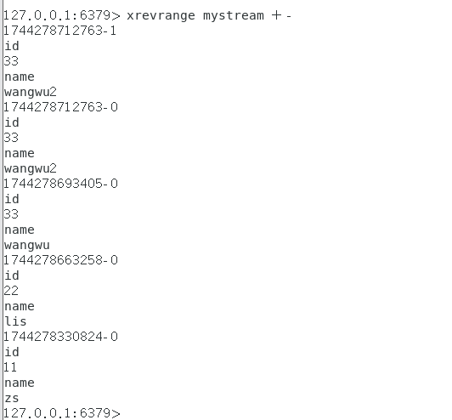Click the stream entry ID 1744278712763-1
The image size is (452, 420).
(x=60, y=31)
